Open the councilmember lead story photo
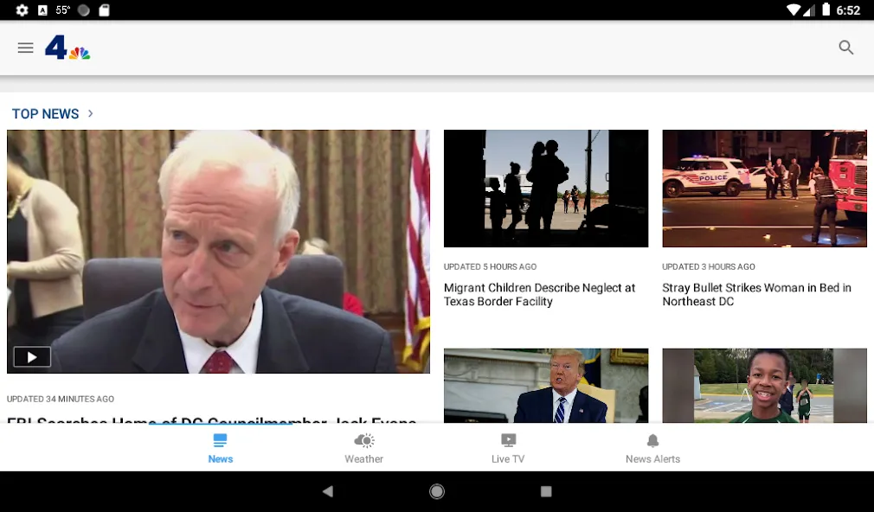Viewport: 874px width, 512px height. click(218, 252)
